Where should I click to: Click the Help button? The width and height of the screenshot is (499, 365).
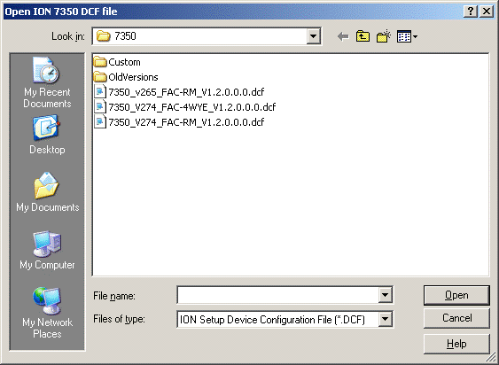(456, 344)
